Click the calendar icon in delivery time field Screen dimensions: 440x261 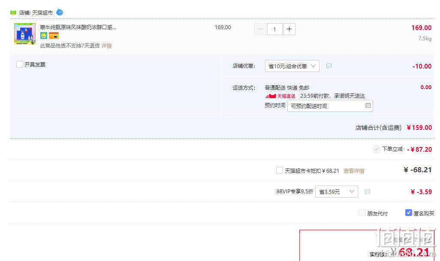(368, 105)
